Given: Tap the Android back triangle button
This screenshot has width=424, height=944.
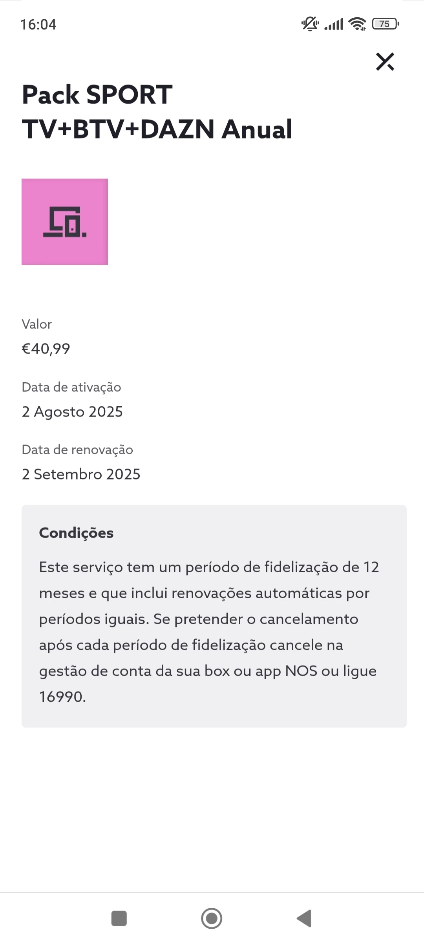Looking at the screenshot, I should pos(304,918).
